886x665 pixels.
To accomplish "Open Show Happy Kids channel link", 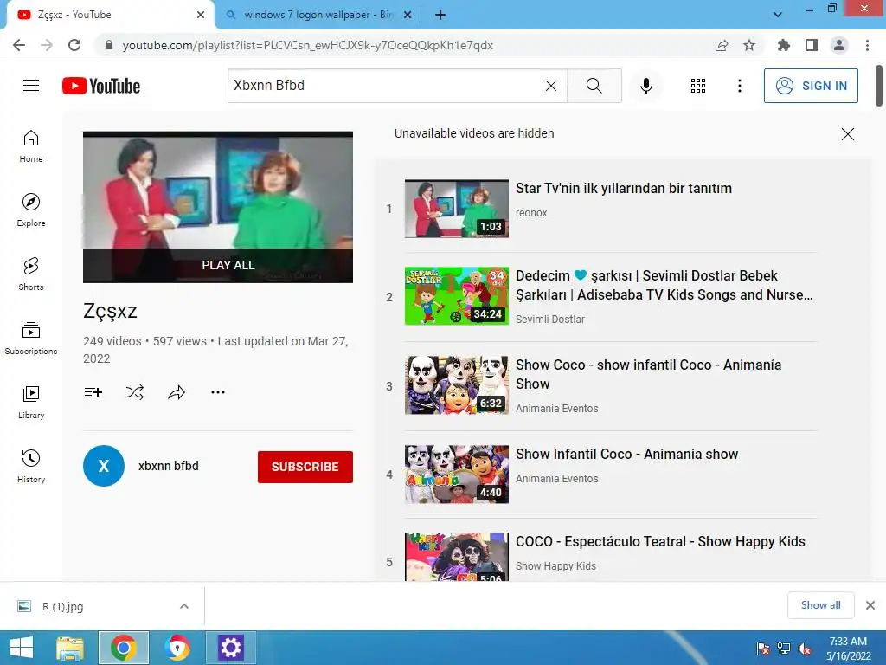I will coord(555,566).
